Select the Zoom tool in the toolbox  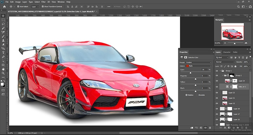pyautogui.click(x=3, y=73)
